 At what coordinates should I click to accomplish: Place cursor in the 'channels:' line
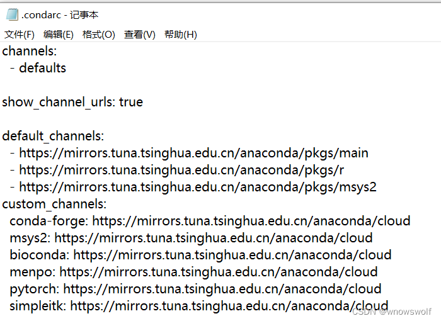click(30, 51)
